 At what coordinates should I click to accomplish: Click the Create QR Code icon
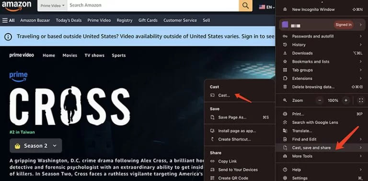pos(212,178)
